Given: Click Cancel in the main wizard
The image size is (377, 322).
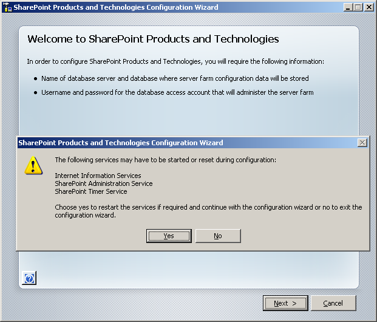Looking at the screenshot, I should tap(333, 303).
